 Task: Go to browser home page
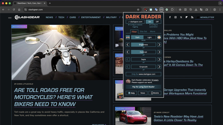(19, 10)
